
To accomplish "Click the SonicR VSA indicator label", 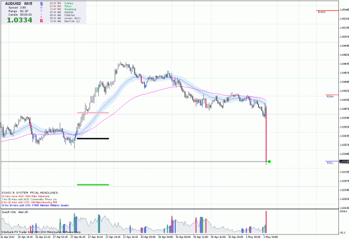I will pyautogui.click(x=9, y=212).
